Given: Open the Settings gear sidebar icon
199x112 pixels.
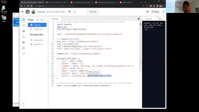Looking at the screenshot, I should click(24, 42).
